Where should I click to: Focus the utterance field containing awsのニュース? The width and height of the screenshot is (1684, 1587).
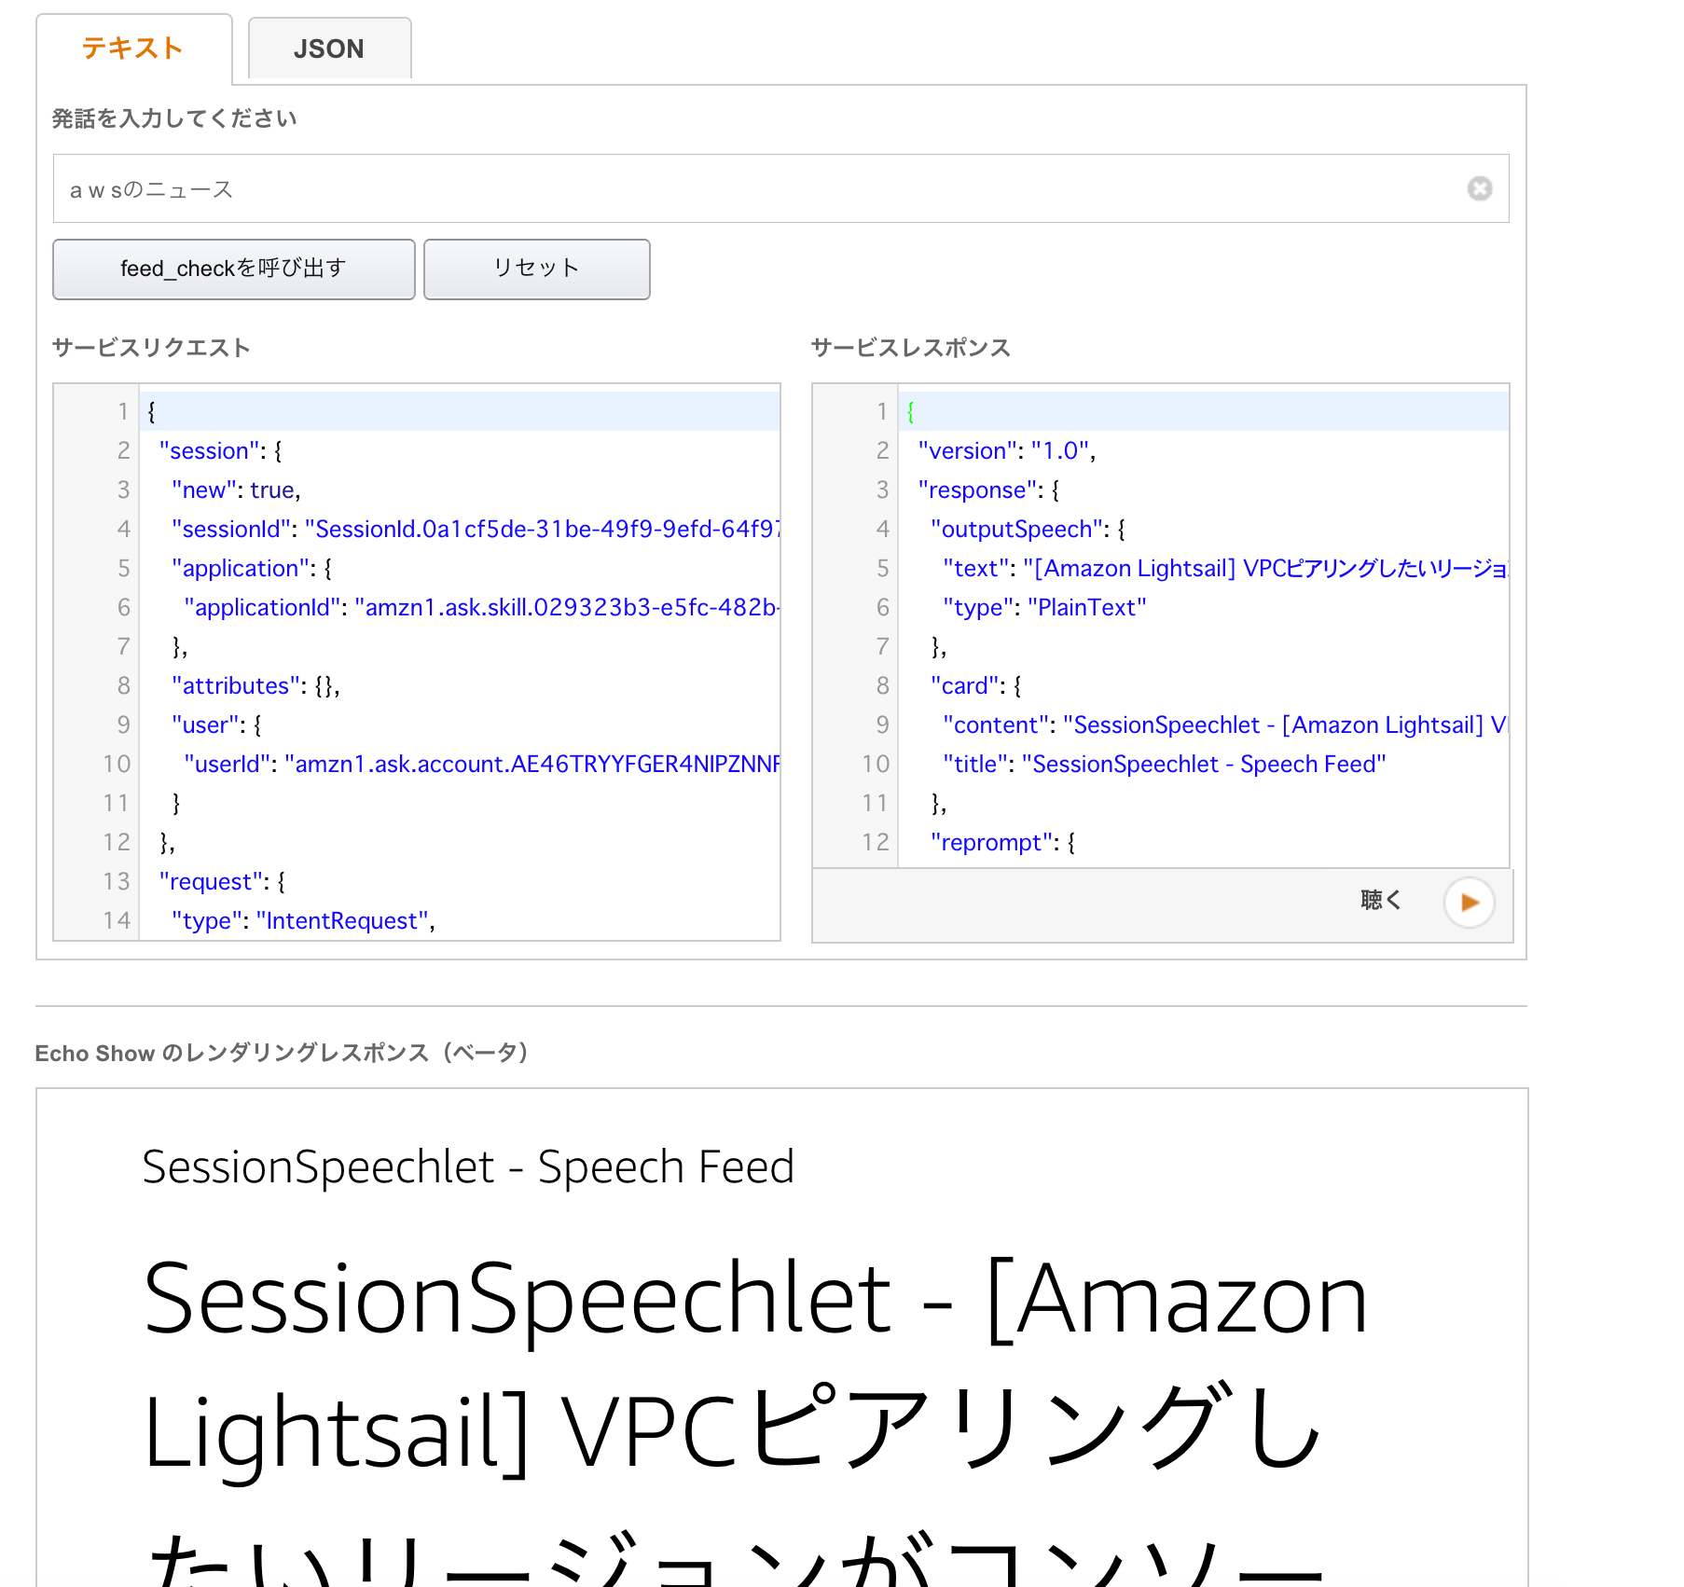pyautogui.click(x=765, y=188)
